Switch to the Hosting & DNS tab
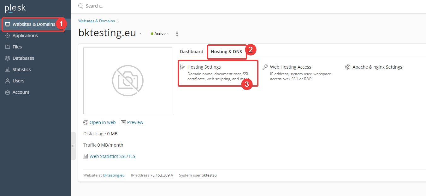 226,52
